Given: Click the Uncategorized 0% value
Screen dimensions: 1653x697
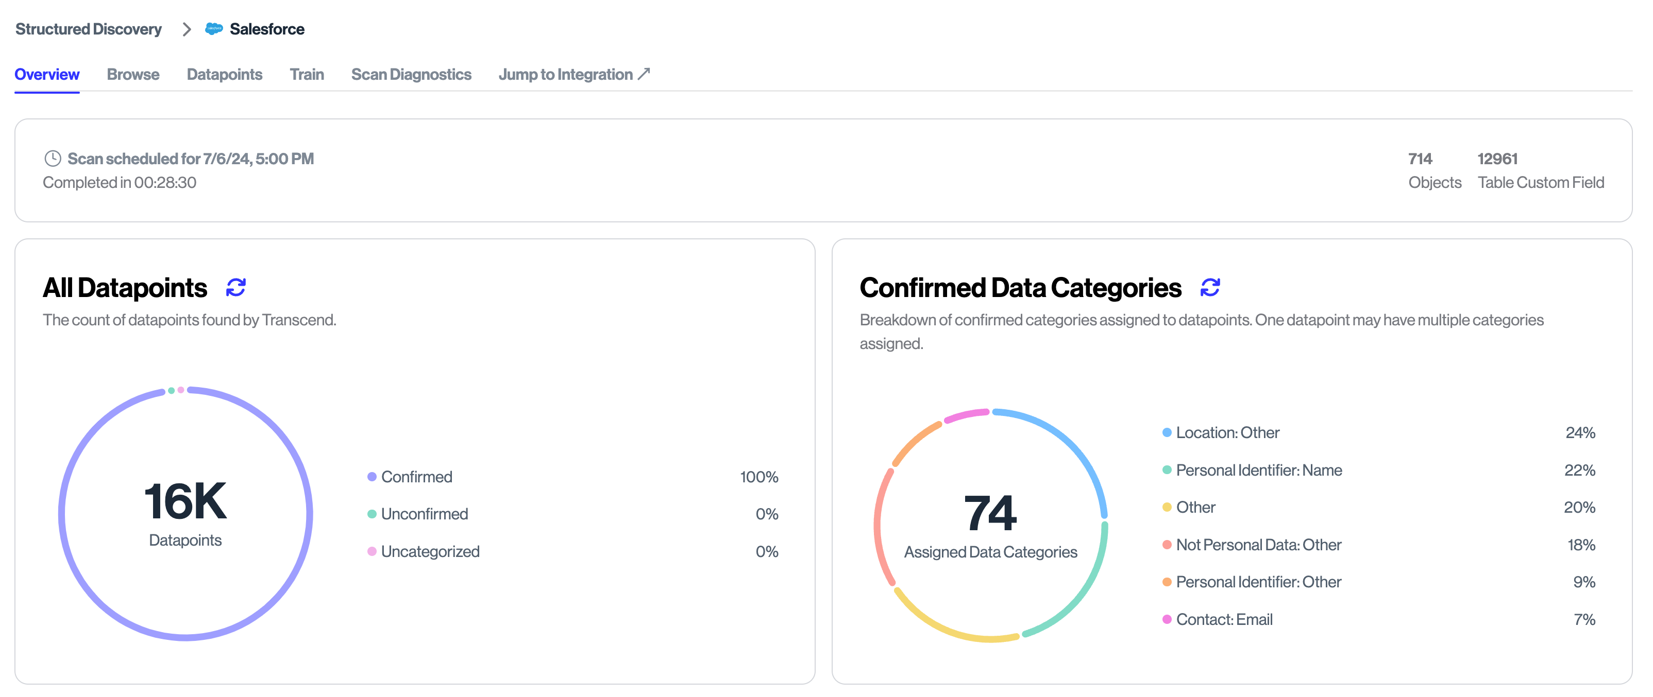Looking at the screenshot, I should [767, 551].
